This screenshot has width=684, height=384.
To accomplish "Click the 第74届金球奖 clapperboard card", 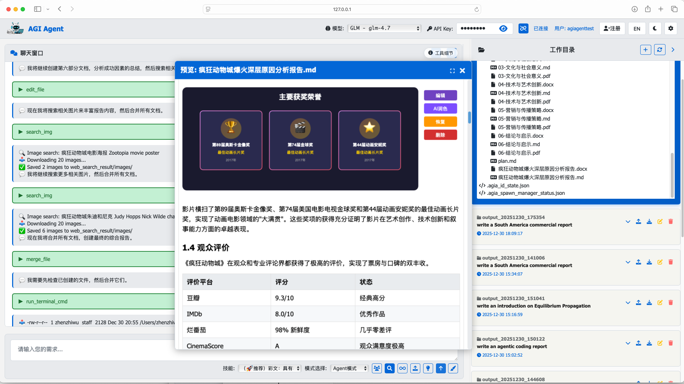I will click(300, 140).
